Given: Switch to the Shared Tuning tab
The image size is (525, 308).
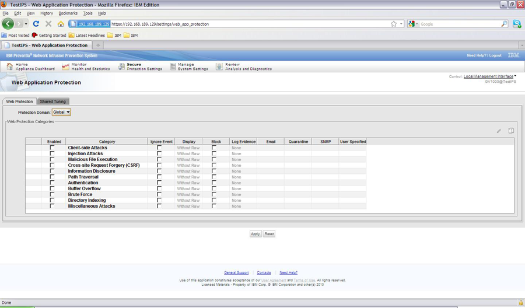Looking at the screenshot, I should coord(53,101).
